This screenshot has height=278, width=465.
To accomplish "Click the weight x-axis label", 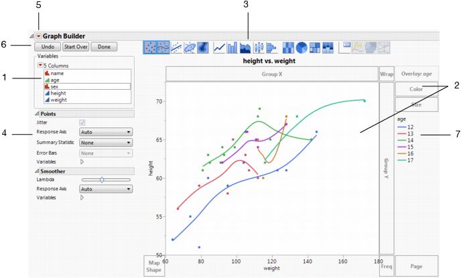I will [271, 268].
